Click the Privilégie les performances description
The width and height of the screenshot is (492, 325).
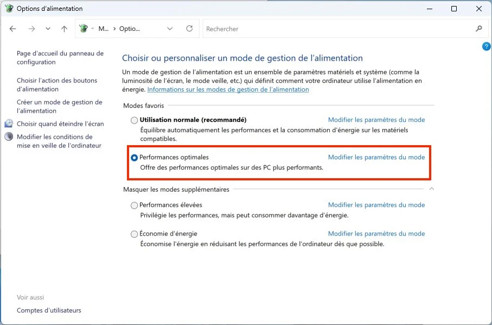[244, 215]
